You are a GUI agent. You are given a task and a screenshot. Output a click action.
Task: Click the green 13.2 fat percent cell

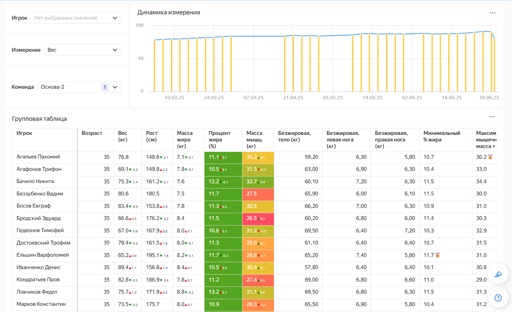point(223,292)
